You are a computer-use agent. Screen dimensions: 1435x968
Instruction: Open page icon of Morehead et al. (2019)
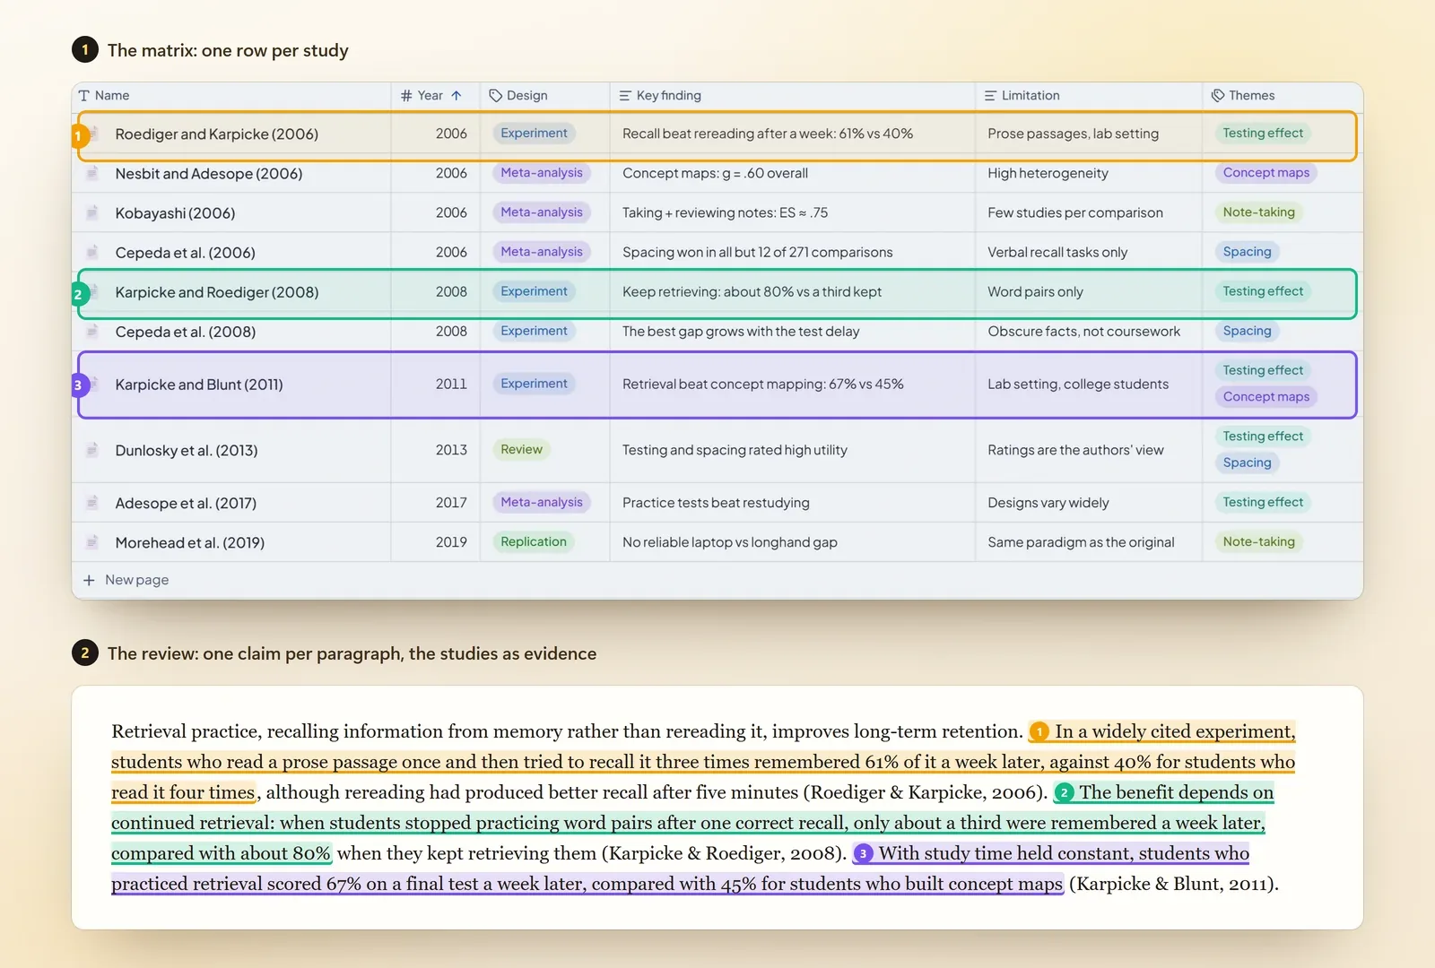pyautogui.click(x=92, y=542)
